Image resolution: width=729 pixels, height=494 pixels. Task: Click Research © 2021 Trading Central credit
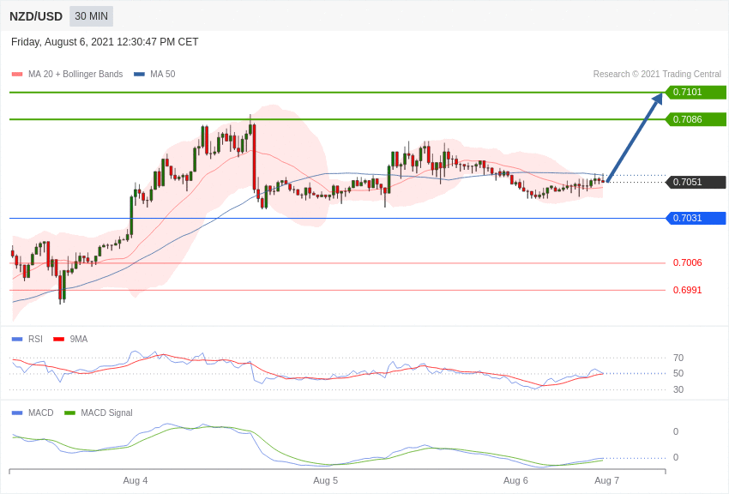tap(657, 74)
